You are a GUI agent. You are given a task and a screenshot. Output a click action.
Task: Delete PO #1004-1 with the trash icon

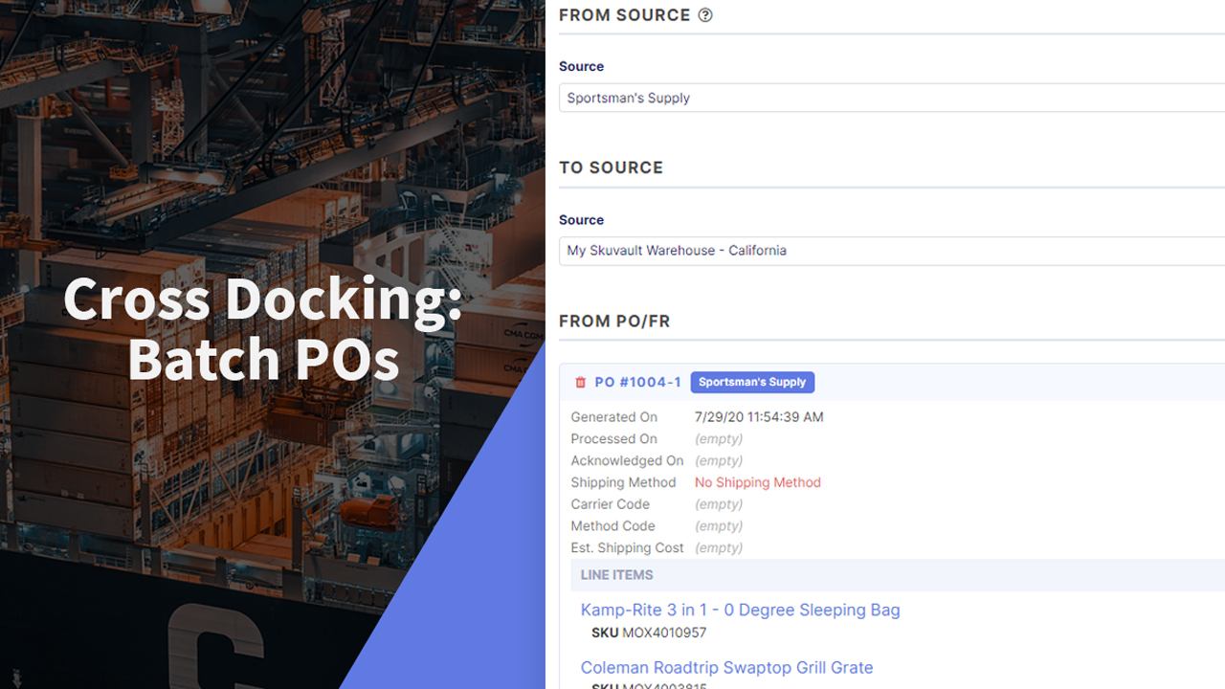[580, 383]
